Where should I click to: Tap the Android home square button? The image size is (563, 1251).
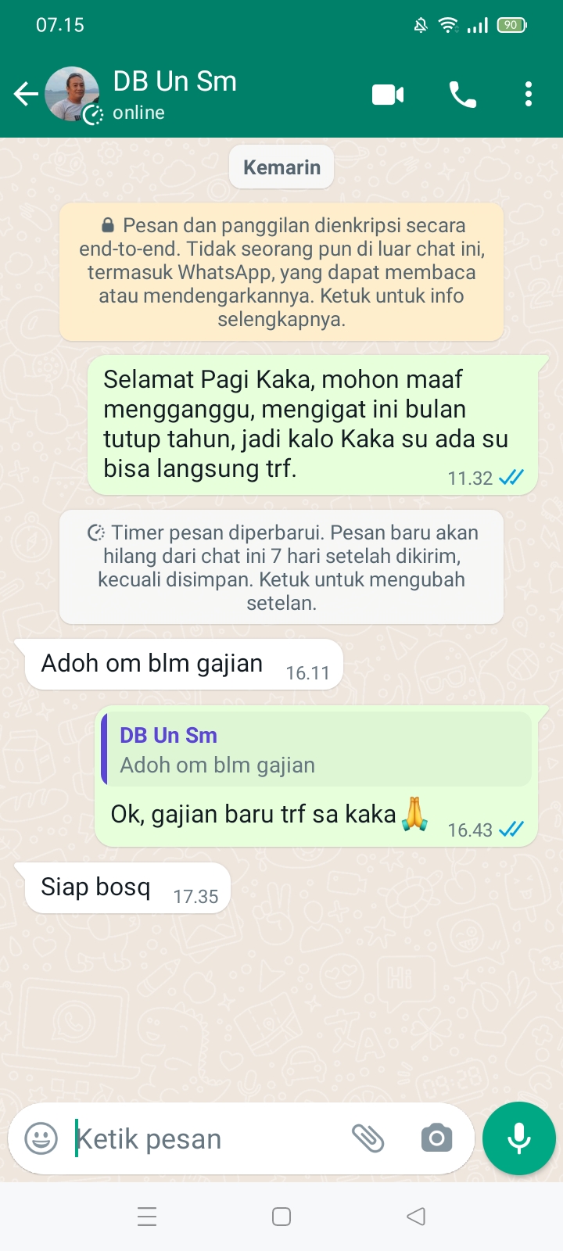pyautogui.click(x=281, y=1217)
